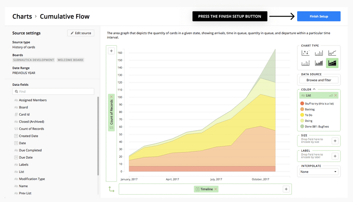Select the dotted histogram chart type
Viewport: 353px width, 202px height.
coord(305,63)
